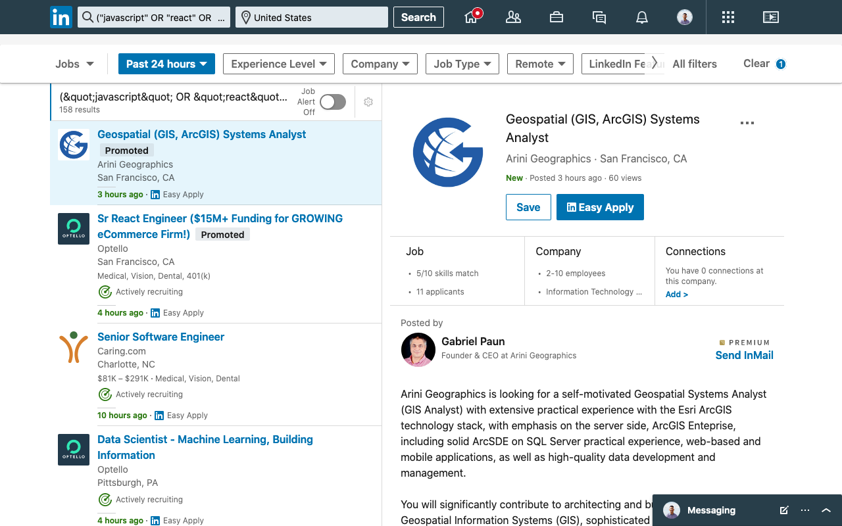Image resolution: width=842 pixels, height=526 pixels.
Task: Open Jobs dropdown in filter bar
Action: [74, 64]
